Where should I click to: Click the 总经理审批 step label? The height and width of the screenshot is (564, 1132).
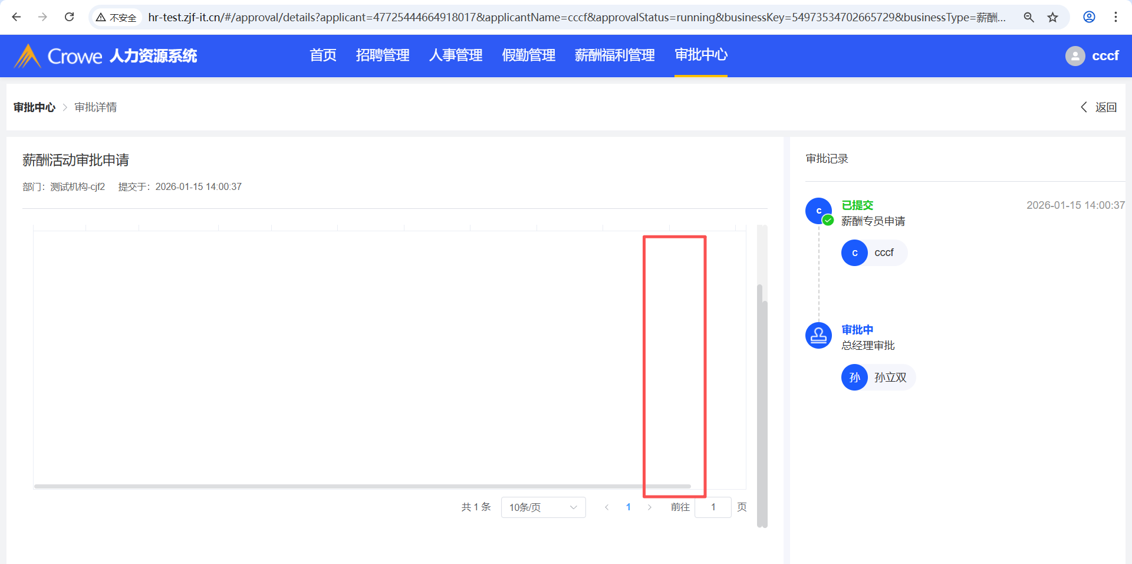(x=868, y=346)
